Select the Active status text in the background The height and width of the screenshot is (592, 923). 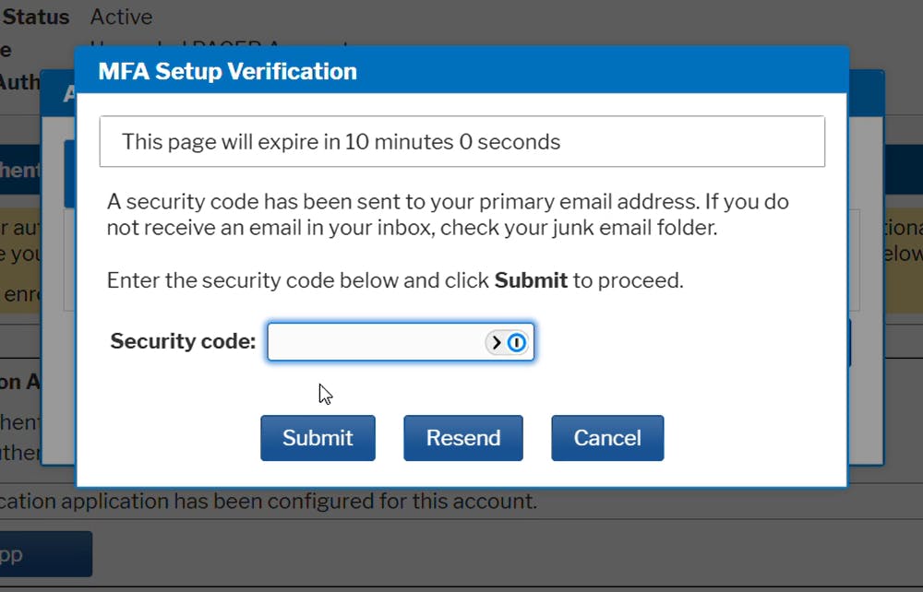[121, 16]
